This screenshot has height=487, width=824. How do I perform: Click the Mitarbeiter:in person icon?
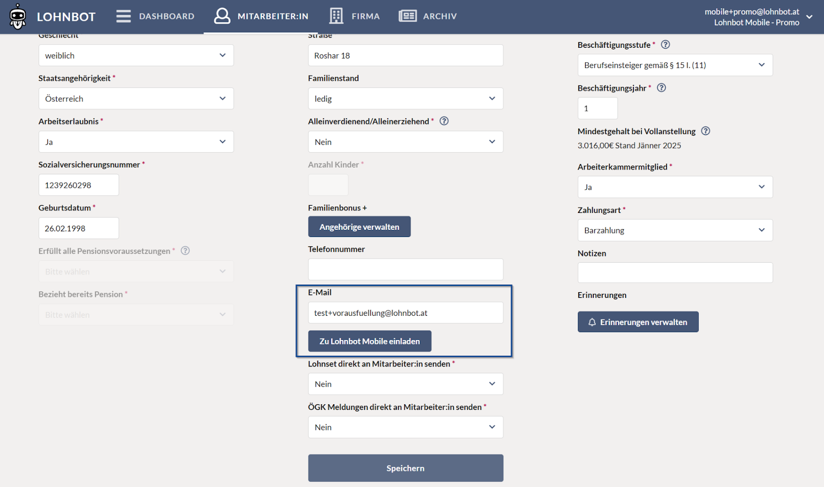click(222, 16)
